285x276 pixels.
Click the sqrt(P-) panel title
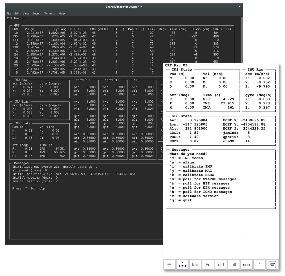(x=83, y=80)
